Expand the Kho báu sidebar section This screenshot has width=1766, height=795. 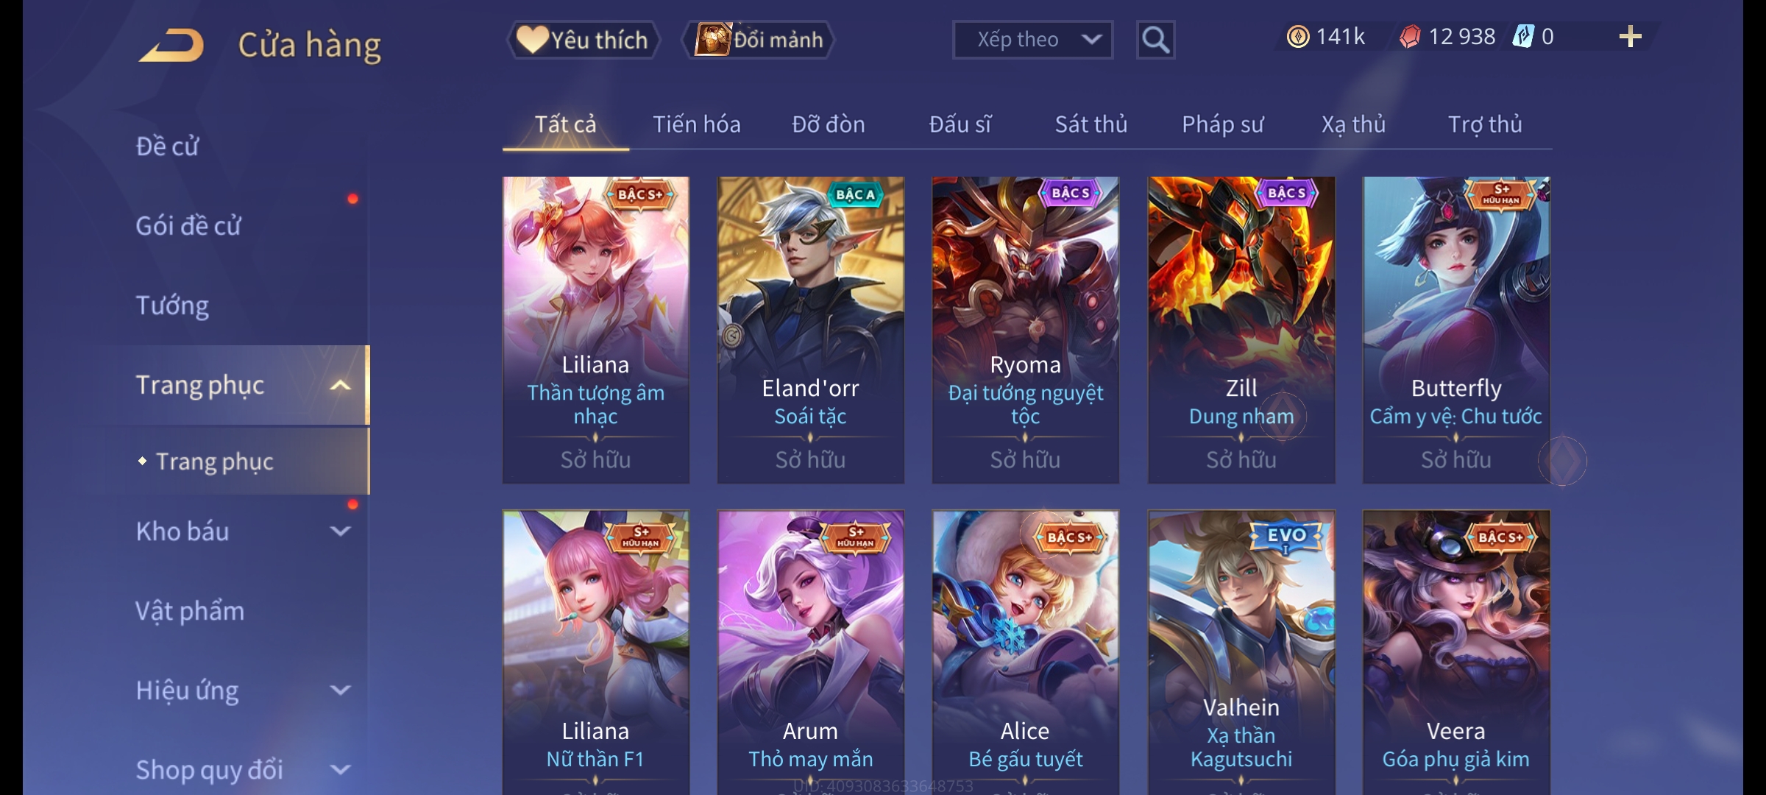(340, 531)
